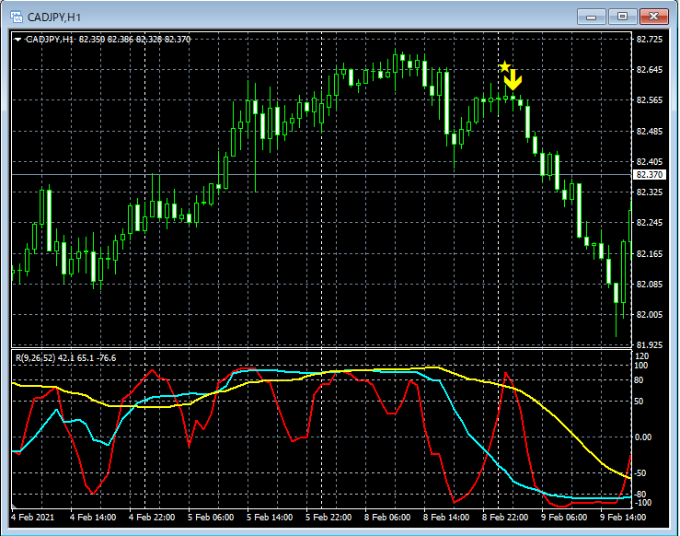Image resolution: width=680 pixels, height=536 pixels.
Task: Click the 4 Feb 2021 date label
Action: click(x=32, y=518)
